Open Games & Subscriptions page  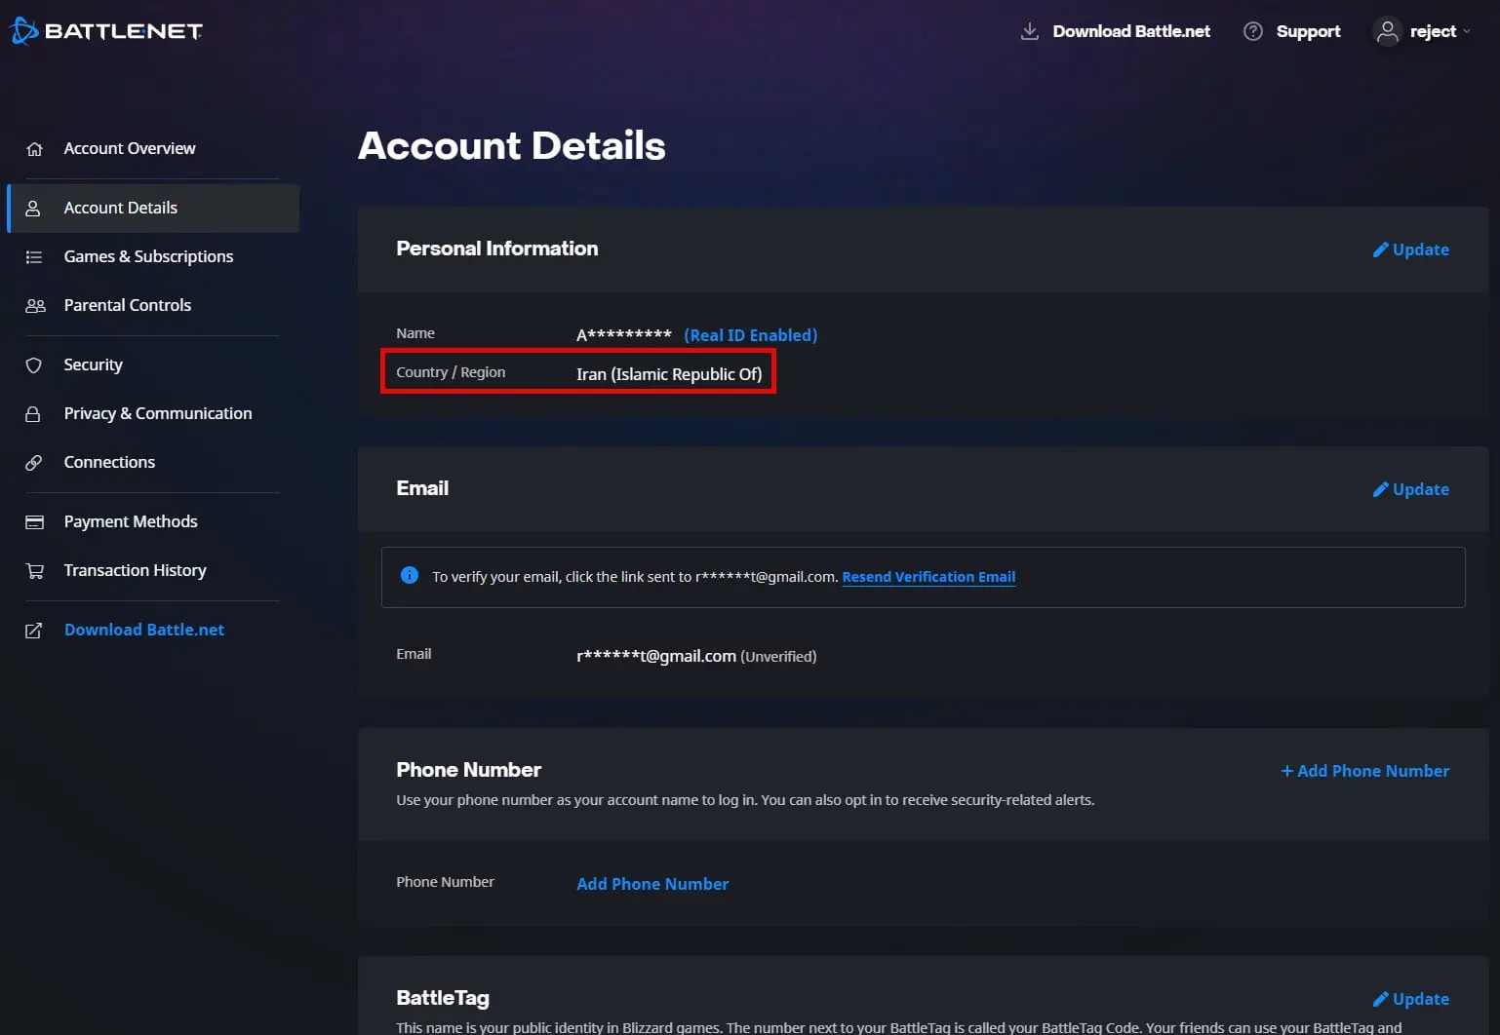148,256
